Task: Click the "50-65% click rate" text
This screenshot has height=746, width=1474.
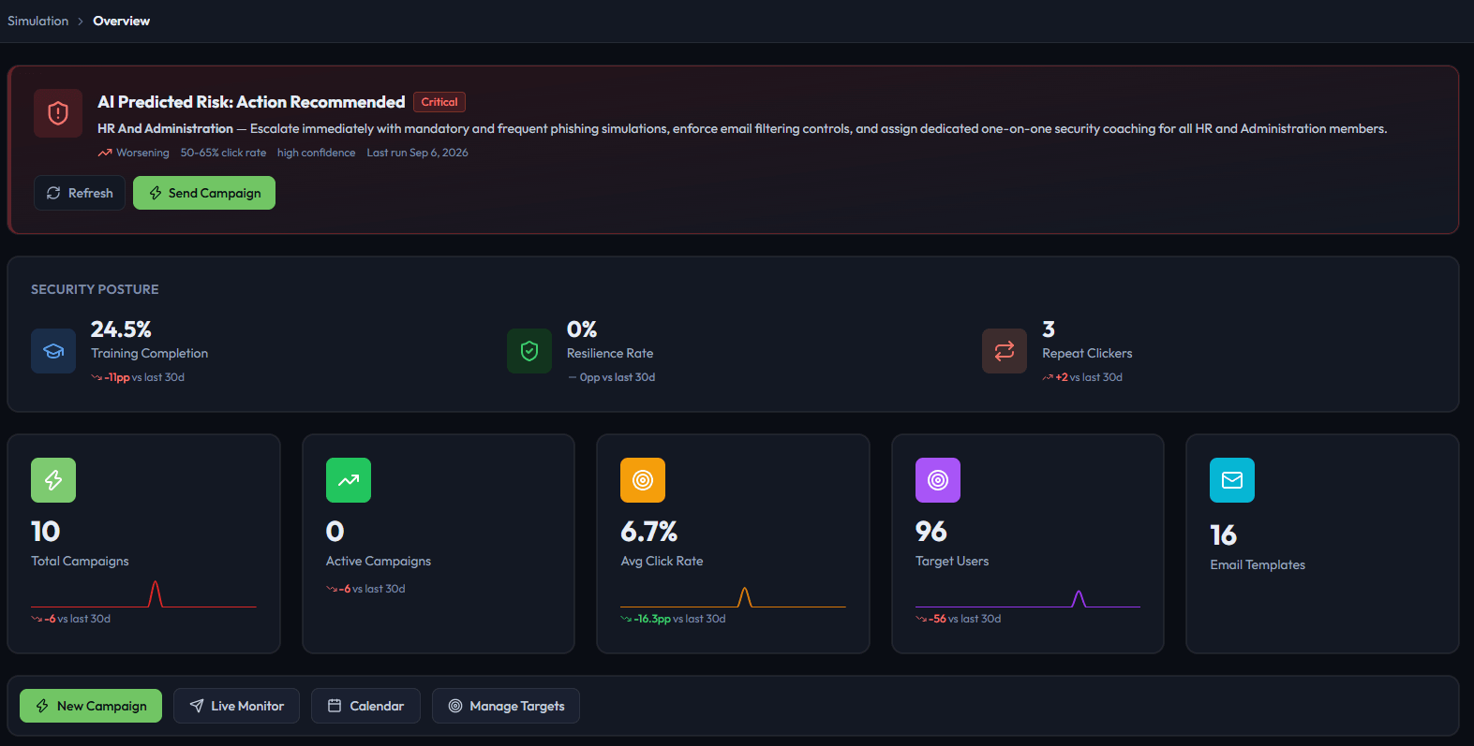Action: [223, 153]
